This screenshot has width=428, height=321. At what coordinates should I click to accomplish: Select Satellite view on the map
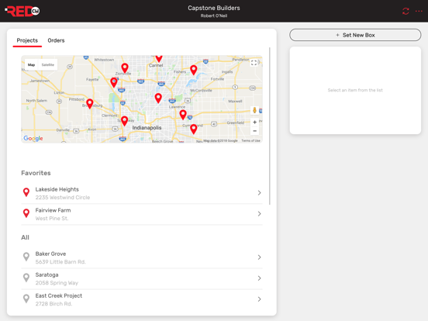(48, 64)
